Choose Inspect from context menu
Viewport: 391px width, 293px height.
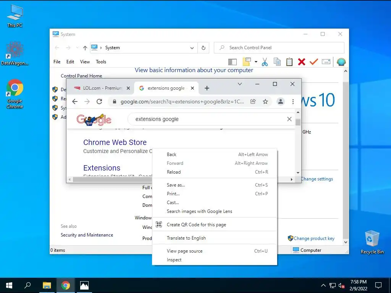(215, 260)
